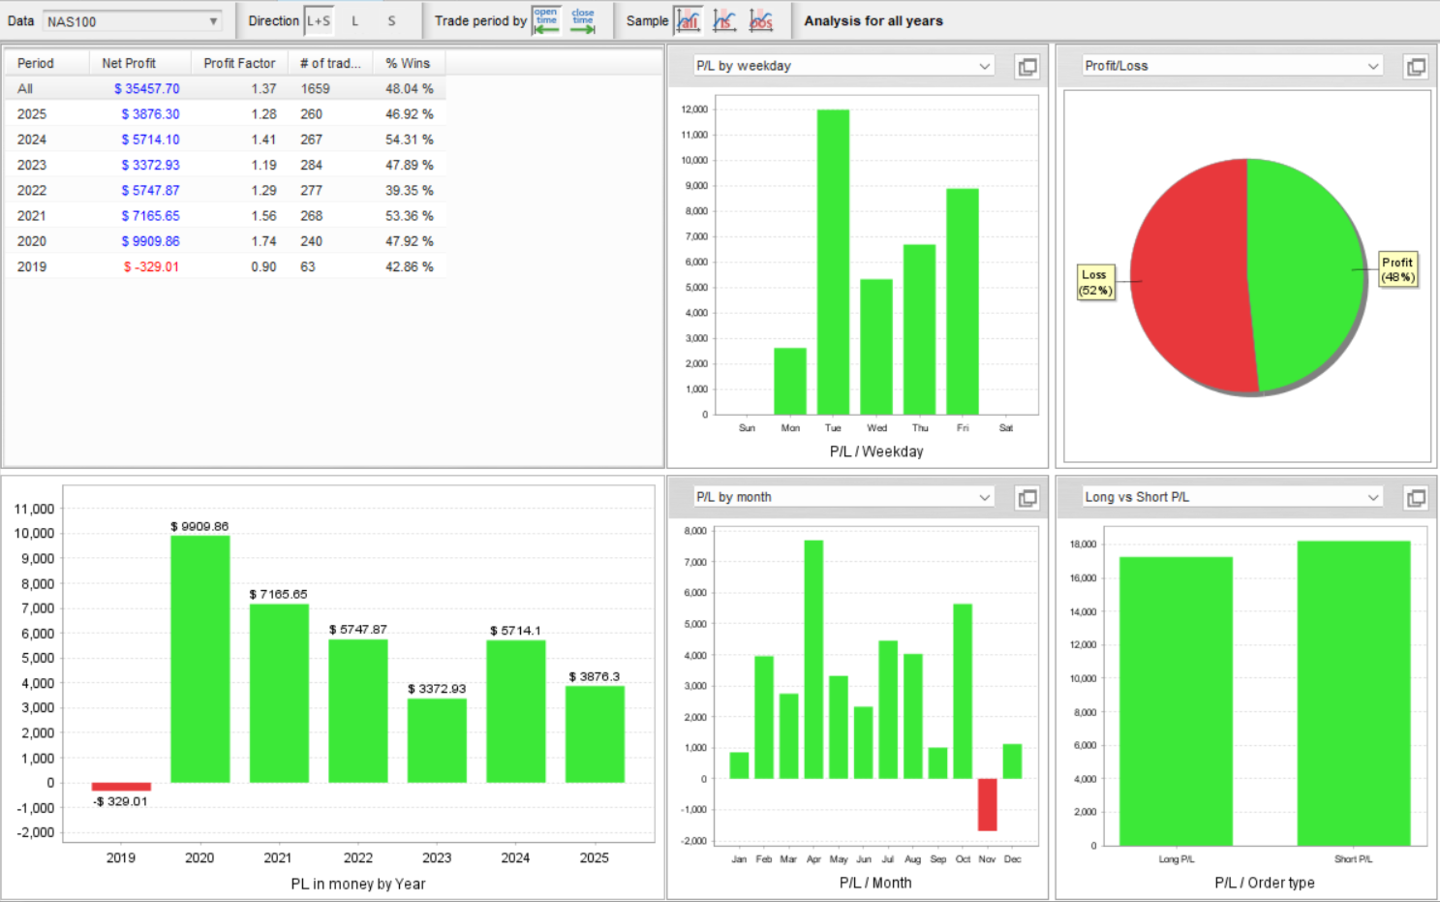This screenshot has height=902, width=1440.
Task: Toggle direction to Short only (S)
Action: pyautogui.click(x=392, y=20)
